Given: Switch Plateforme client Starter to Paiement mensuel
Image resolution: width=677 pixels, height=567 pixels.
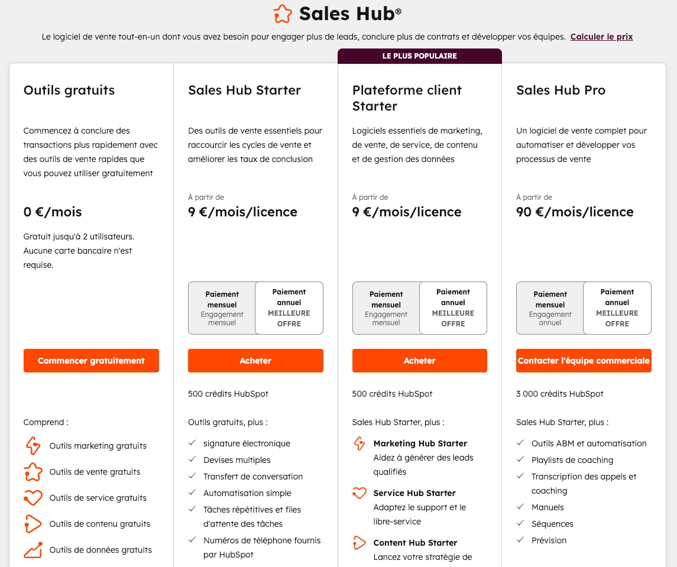Looking at the screenshot, I should (386, 307).
